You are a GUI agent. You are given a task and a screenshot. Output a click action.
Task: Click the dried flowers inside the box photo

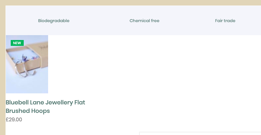pyautogui.click(x=27, y=58)
